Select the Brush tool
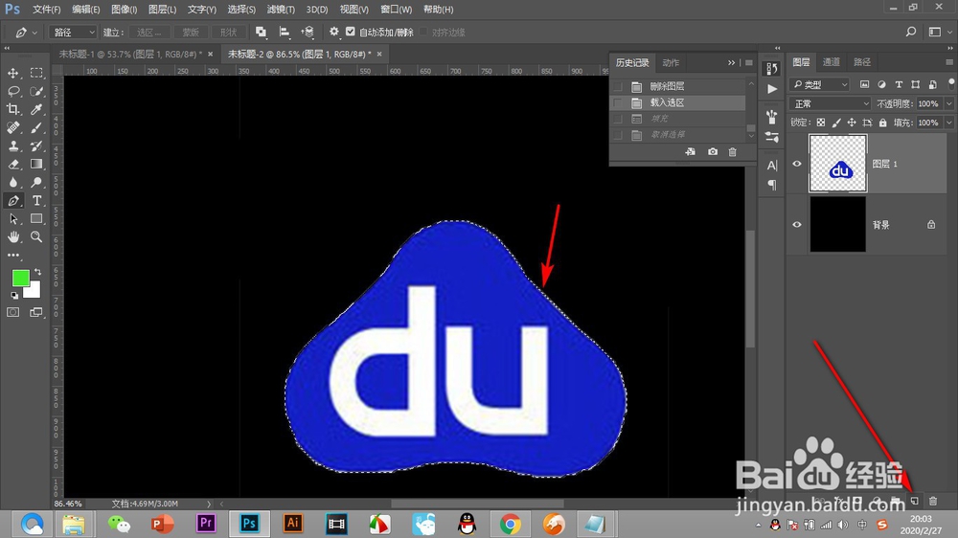Viewport: 958px width, 538px height. click(36, 127)
